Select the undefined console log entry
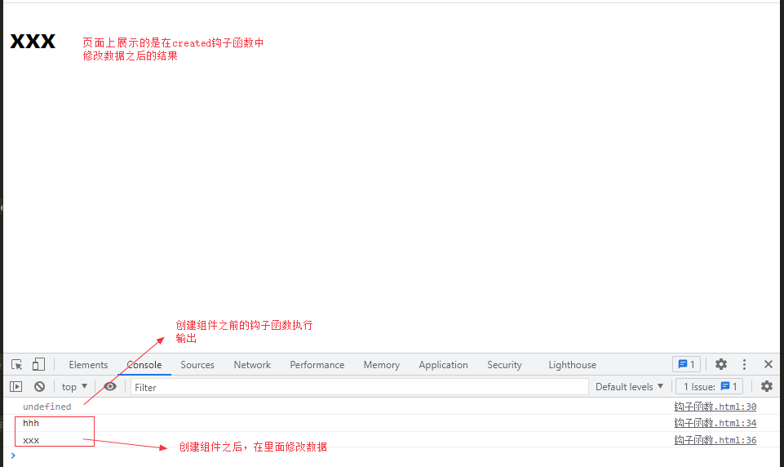The height and width of the screenshot is (467, 784). 47,407
